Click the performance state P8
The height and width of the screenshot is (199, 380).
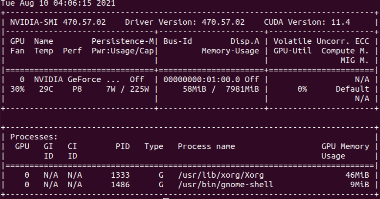tap(77, 89)
